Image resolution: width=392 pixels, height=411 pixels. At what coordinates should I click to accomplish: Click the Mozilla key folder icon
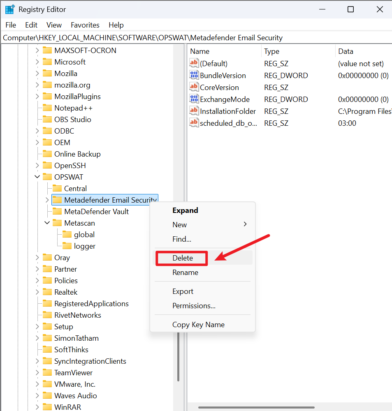point(47,74)
